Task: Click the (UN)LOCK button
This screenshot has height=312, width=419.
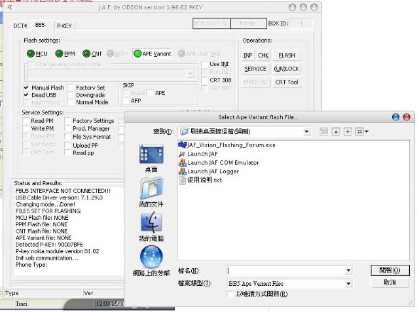Action: [x=287, y=69]
